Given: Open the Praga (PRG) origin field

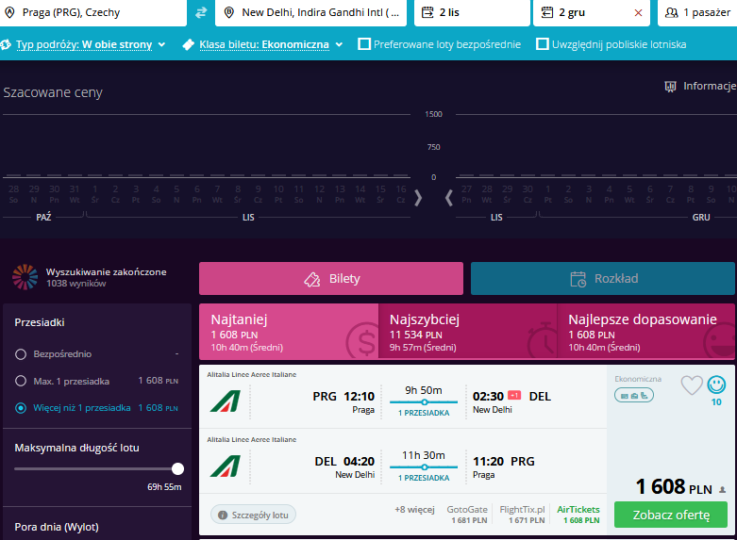Looking at the screenshot, I should coord(93,12).
